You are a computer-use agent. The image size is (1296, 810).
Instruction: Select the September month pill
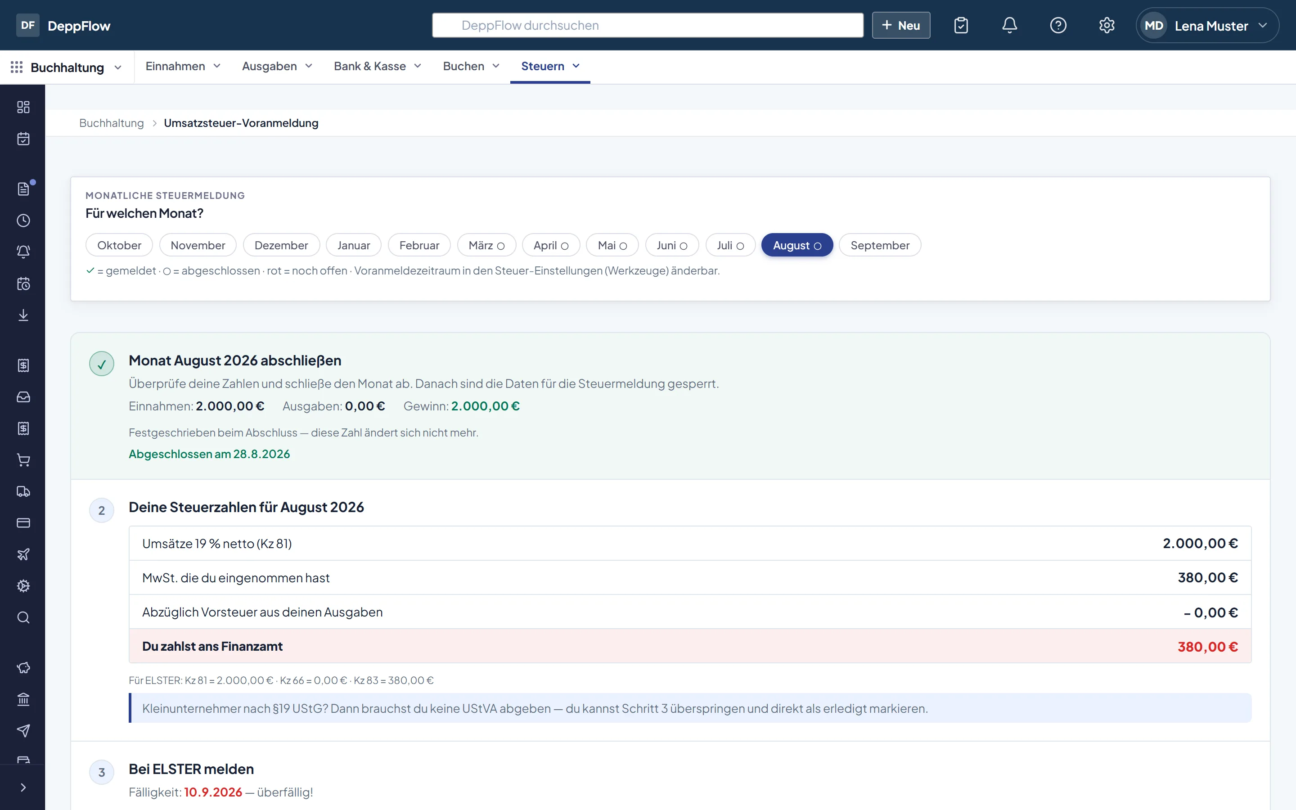(x=880, y=245)
